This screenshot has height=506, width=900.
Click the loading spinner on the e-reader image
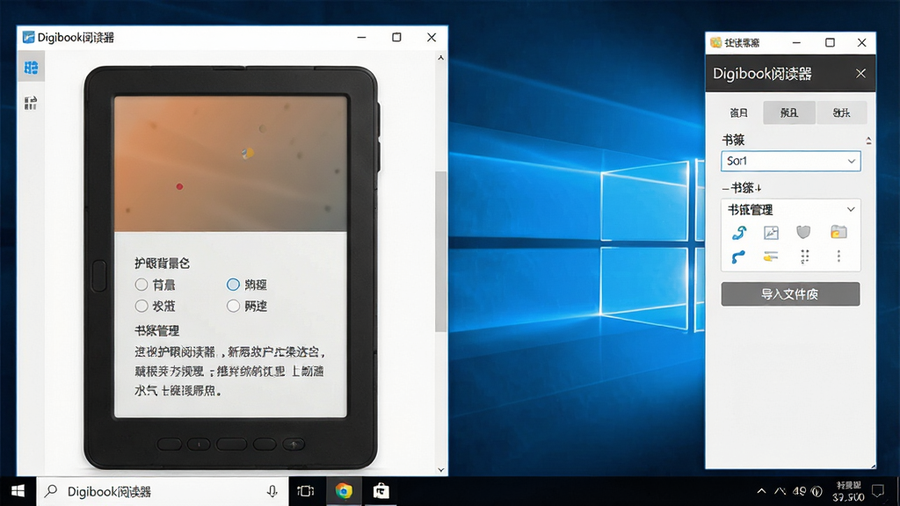click(247, 153)
